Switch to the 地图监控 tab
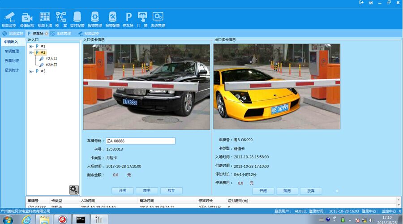This screenshot has width=403, height=224. [x=13, y=34]
